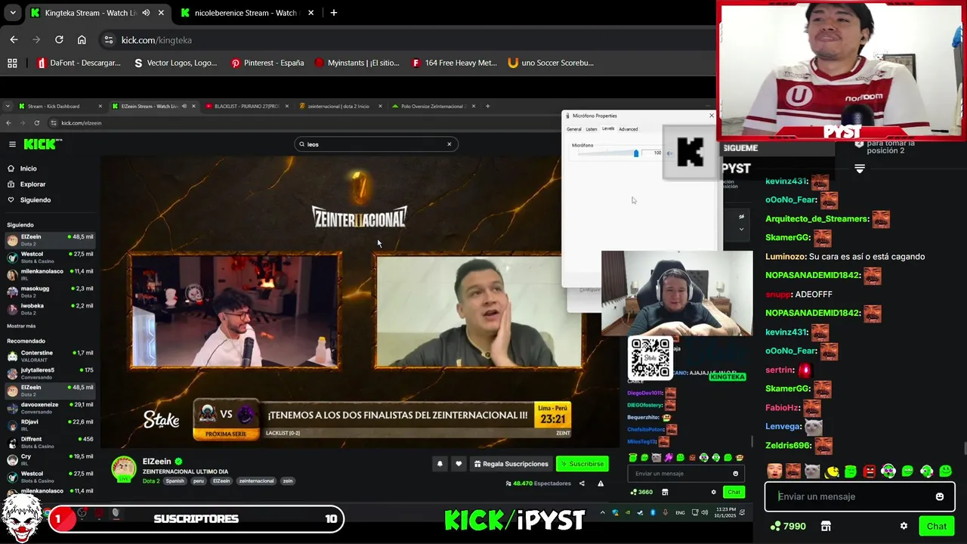This screenshot has height=544, width=967.
Task: Report the stream with warning icon
Action: tap(601, 484)
